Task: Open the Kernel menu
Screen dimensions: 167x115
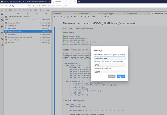Action: (26, 10)
